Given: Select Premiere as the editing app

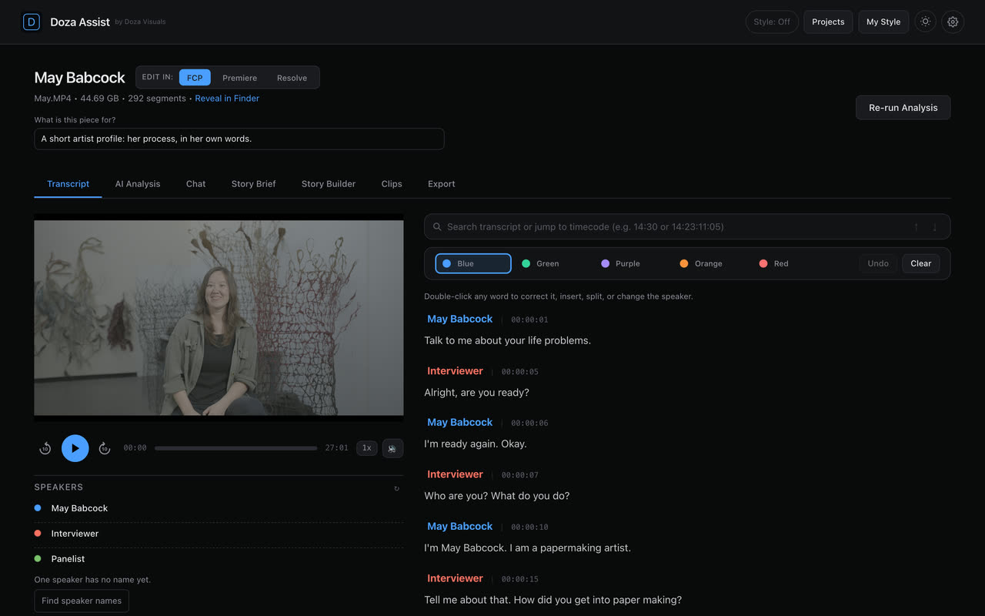Looking at the screenshot, I should [240, 78].
